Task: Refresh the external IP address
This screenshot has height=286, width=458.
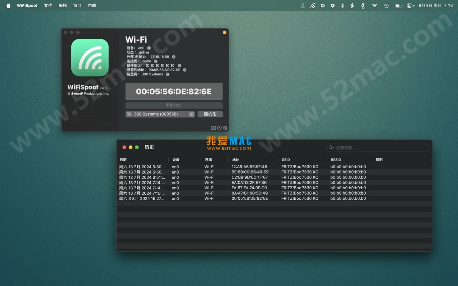Action: click(x=174, y=57)
